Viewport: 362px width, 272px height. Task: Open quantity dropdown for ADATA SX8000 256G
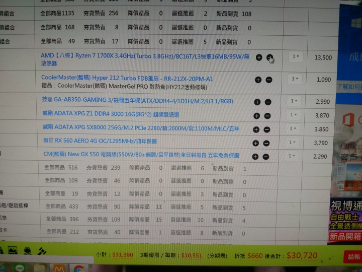tap(293, 128)
